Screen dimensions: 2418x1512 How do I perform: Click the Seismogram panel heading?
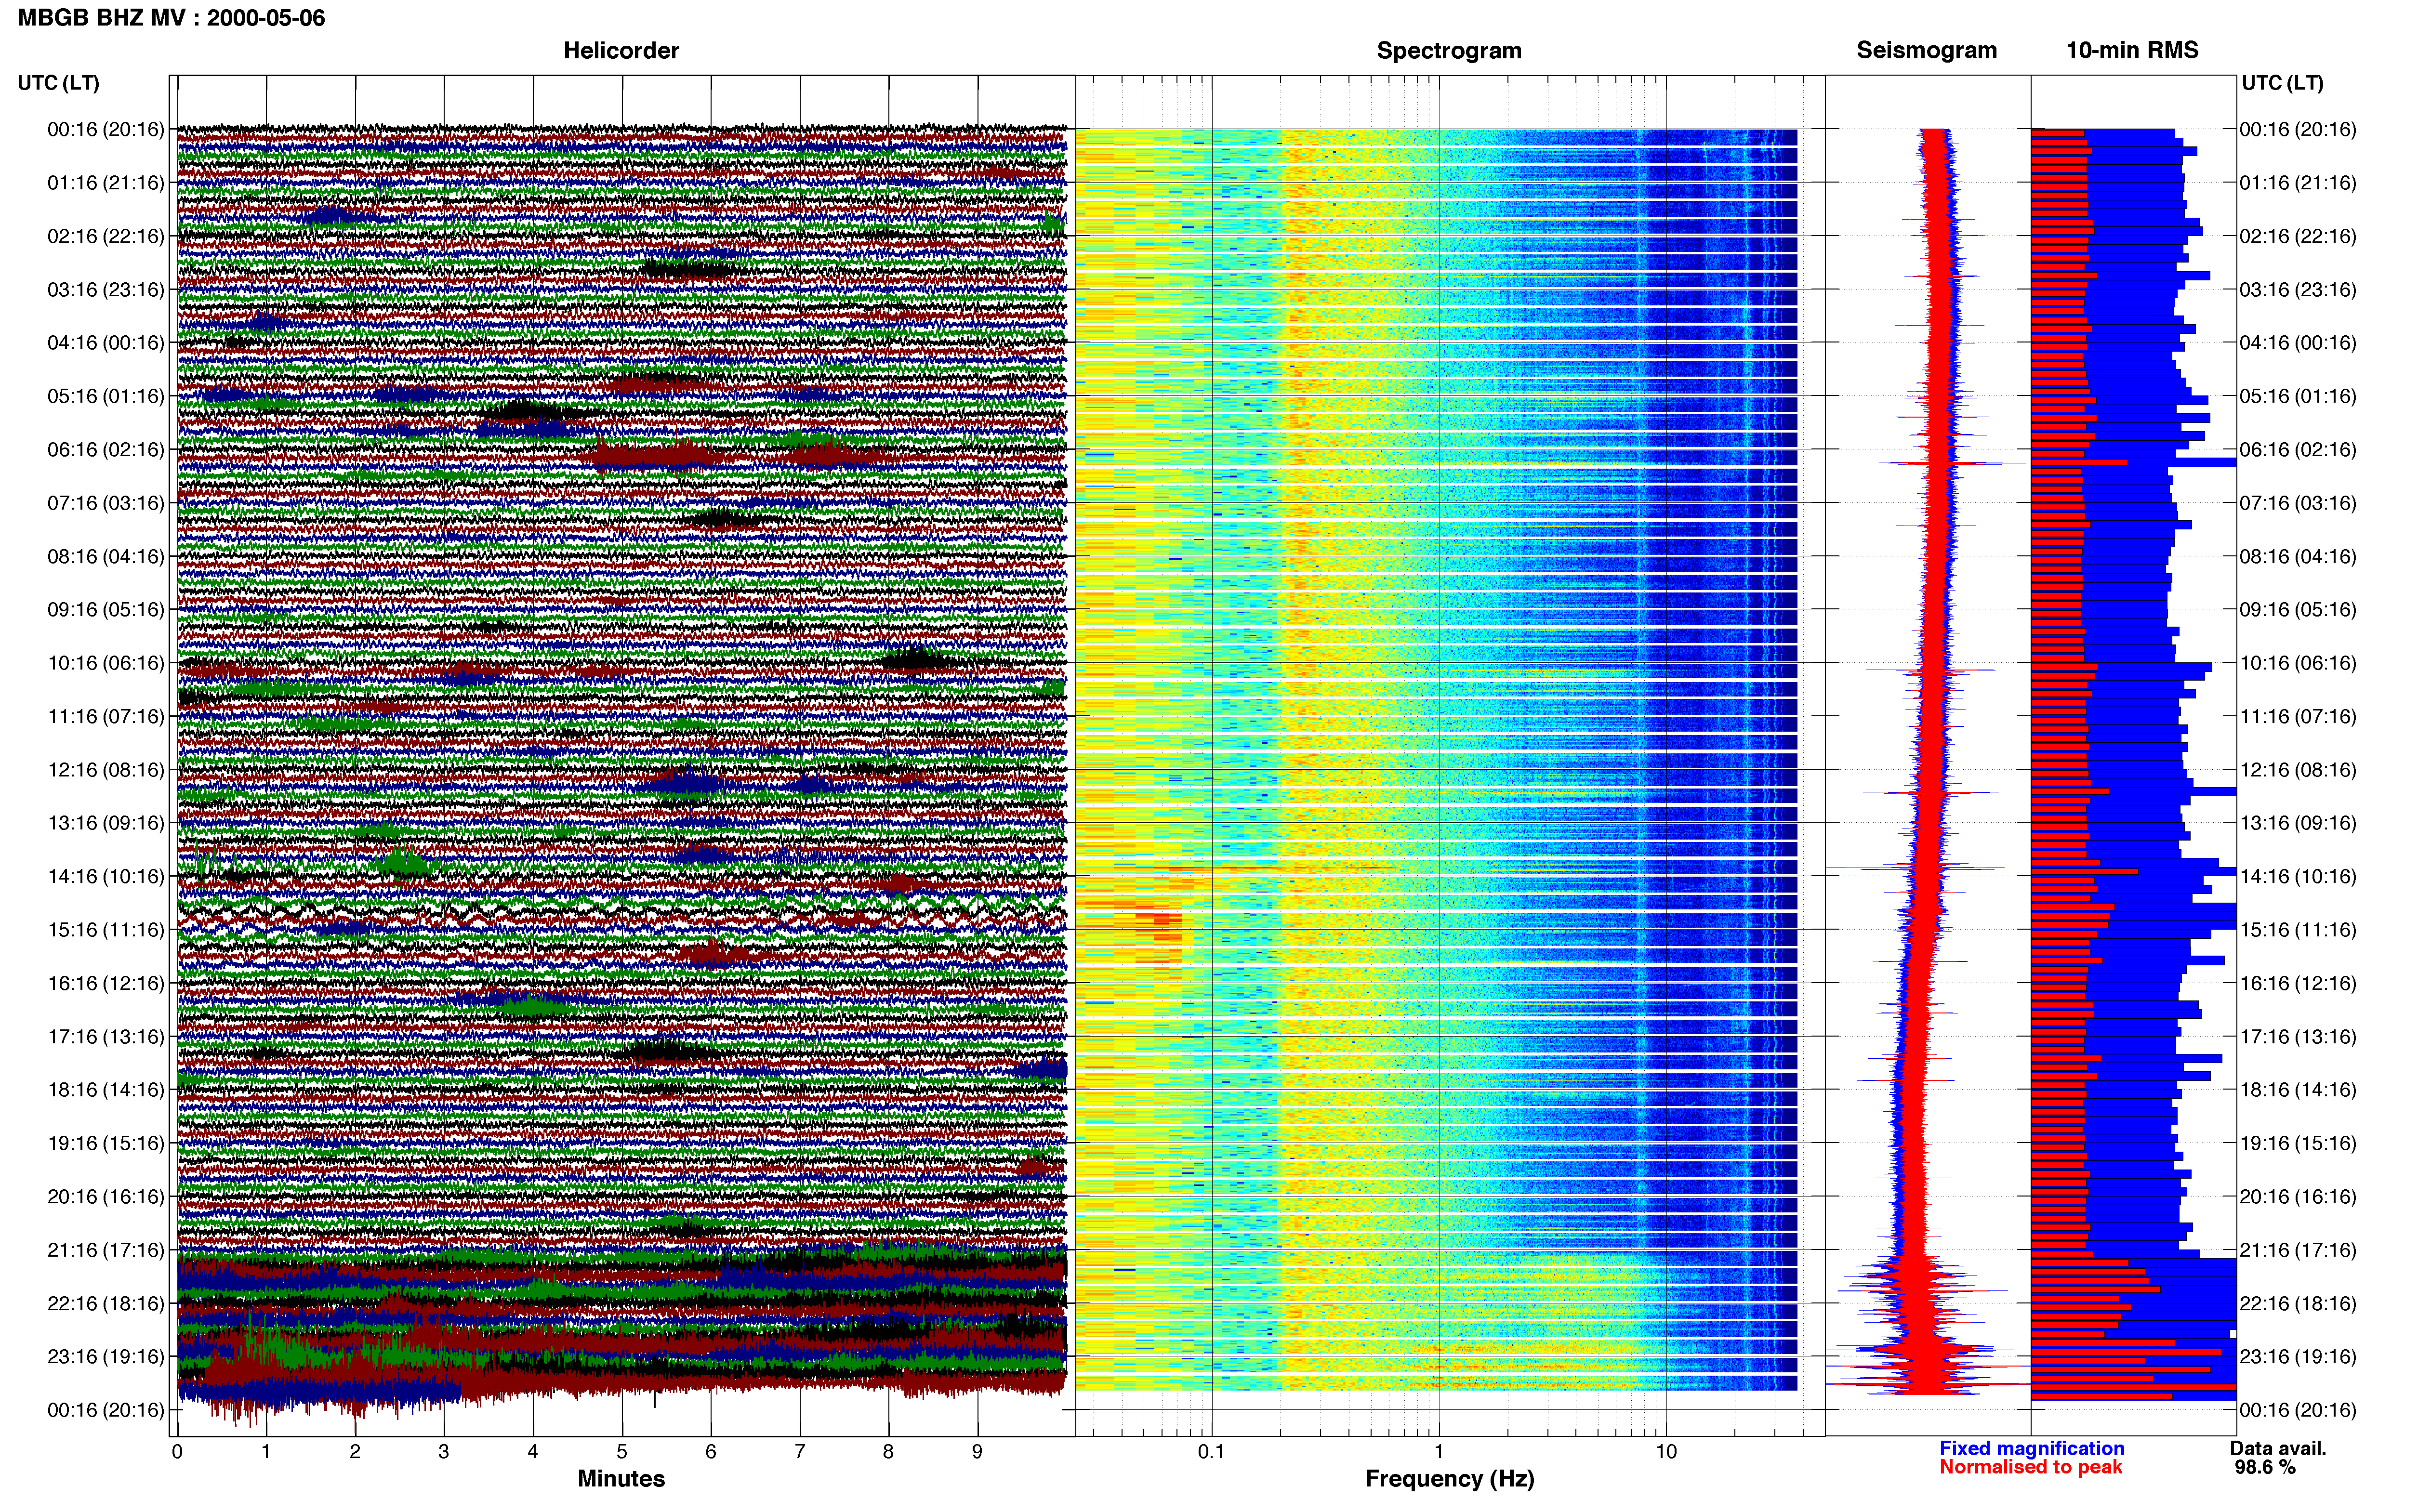tap(1926, 51)
